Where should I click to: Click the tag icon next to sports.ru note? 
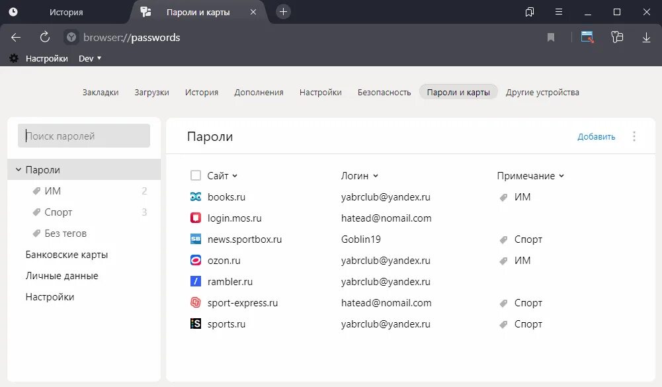point(503,324)
